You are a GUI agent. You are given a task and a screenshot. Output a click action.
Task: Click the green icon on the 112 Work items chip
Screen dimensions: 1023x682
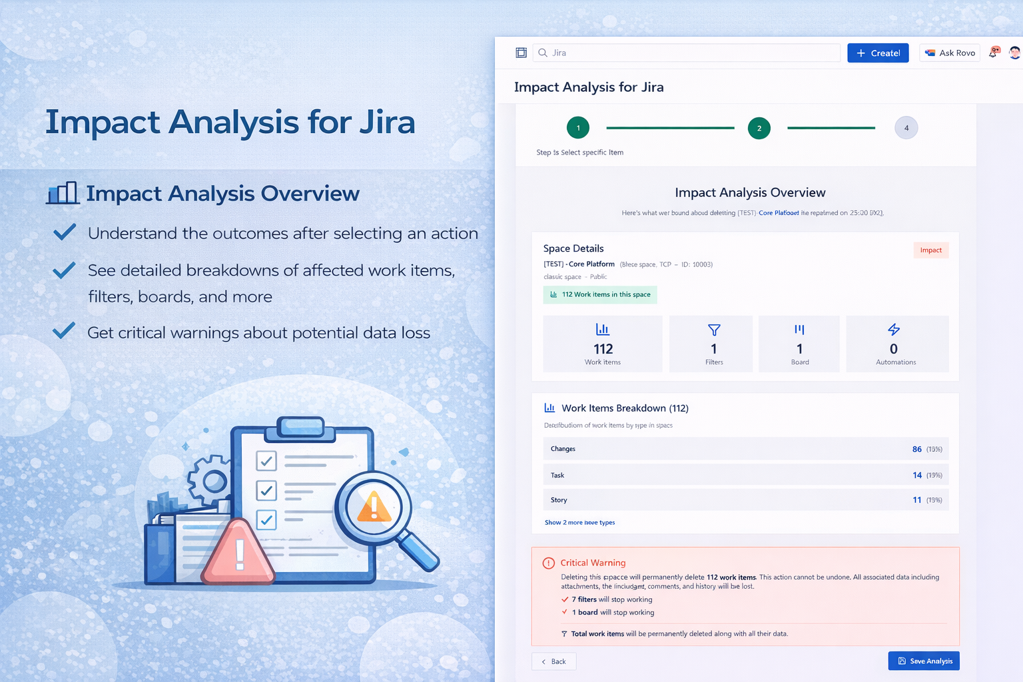point(553,294)
